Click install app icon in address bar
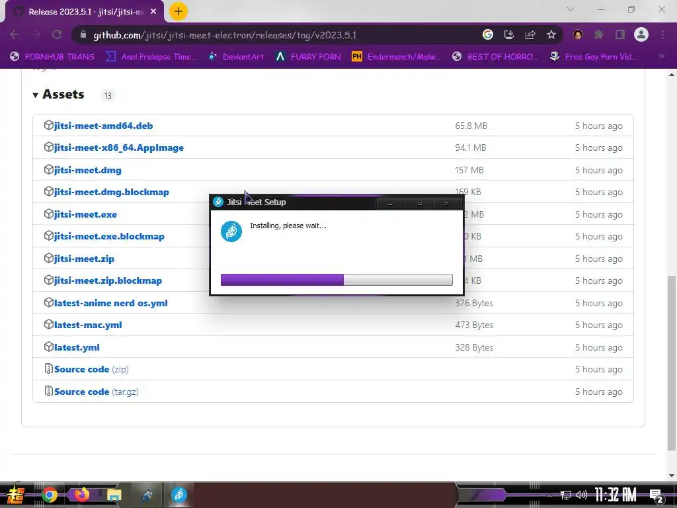Screen dimensions: 677x508 pyautogui.click(x=509, y=34)
